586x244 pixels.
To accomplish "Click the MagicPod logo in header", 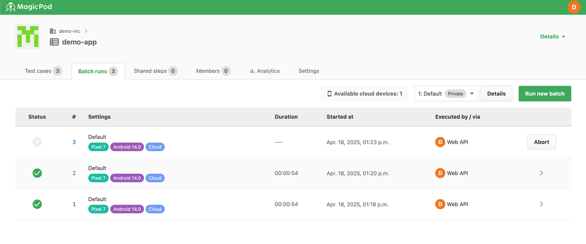I will [29, 7].
